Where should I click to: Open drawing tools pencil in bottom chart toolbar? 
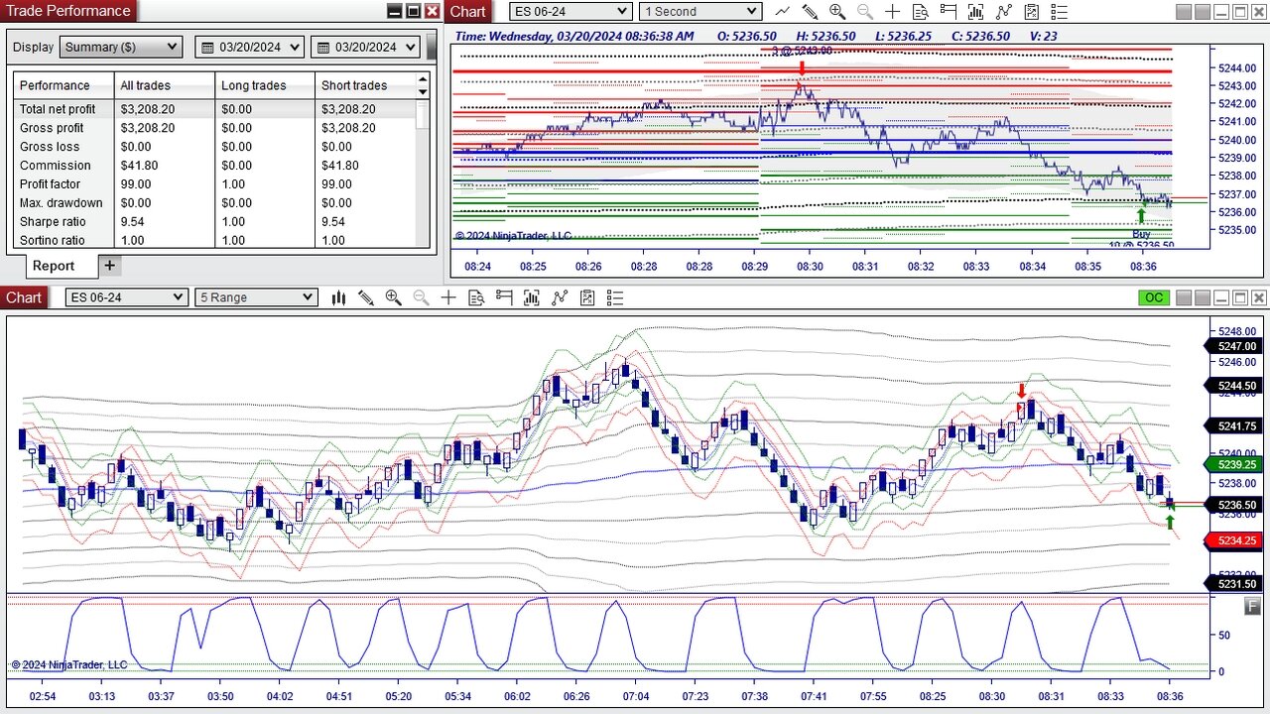pyautogui.click(x=366, y=297)
